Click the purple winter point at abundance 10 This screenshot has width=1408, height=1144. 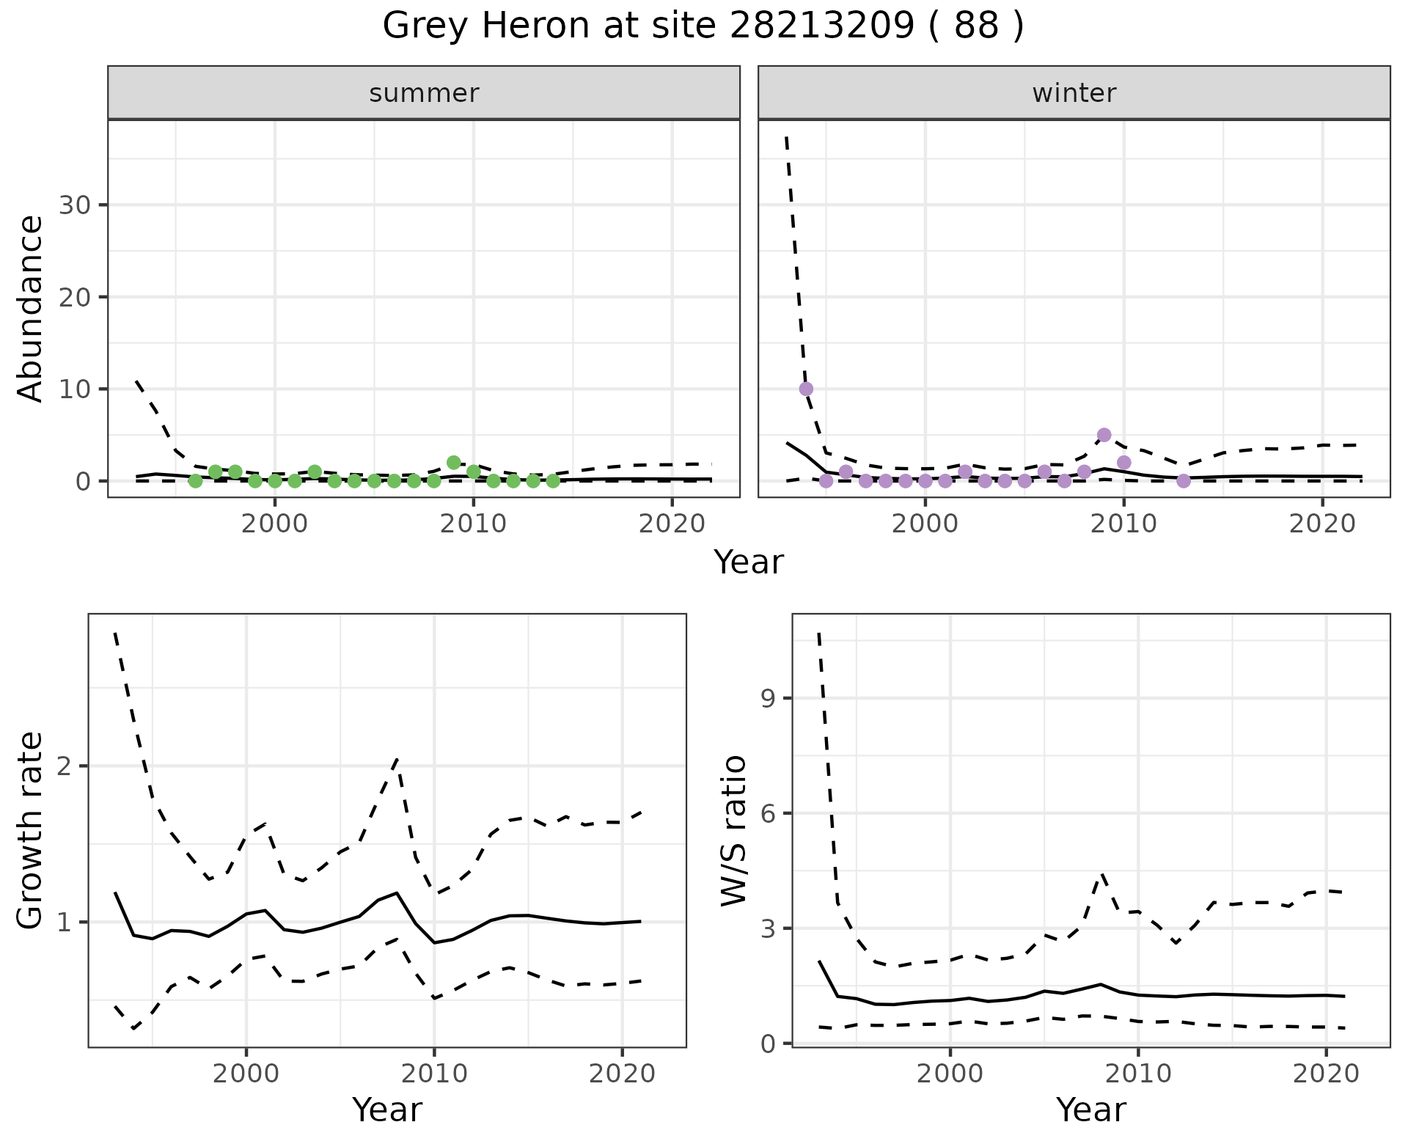click(x=806, y=389)
